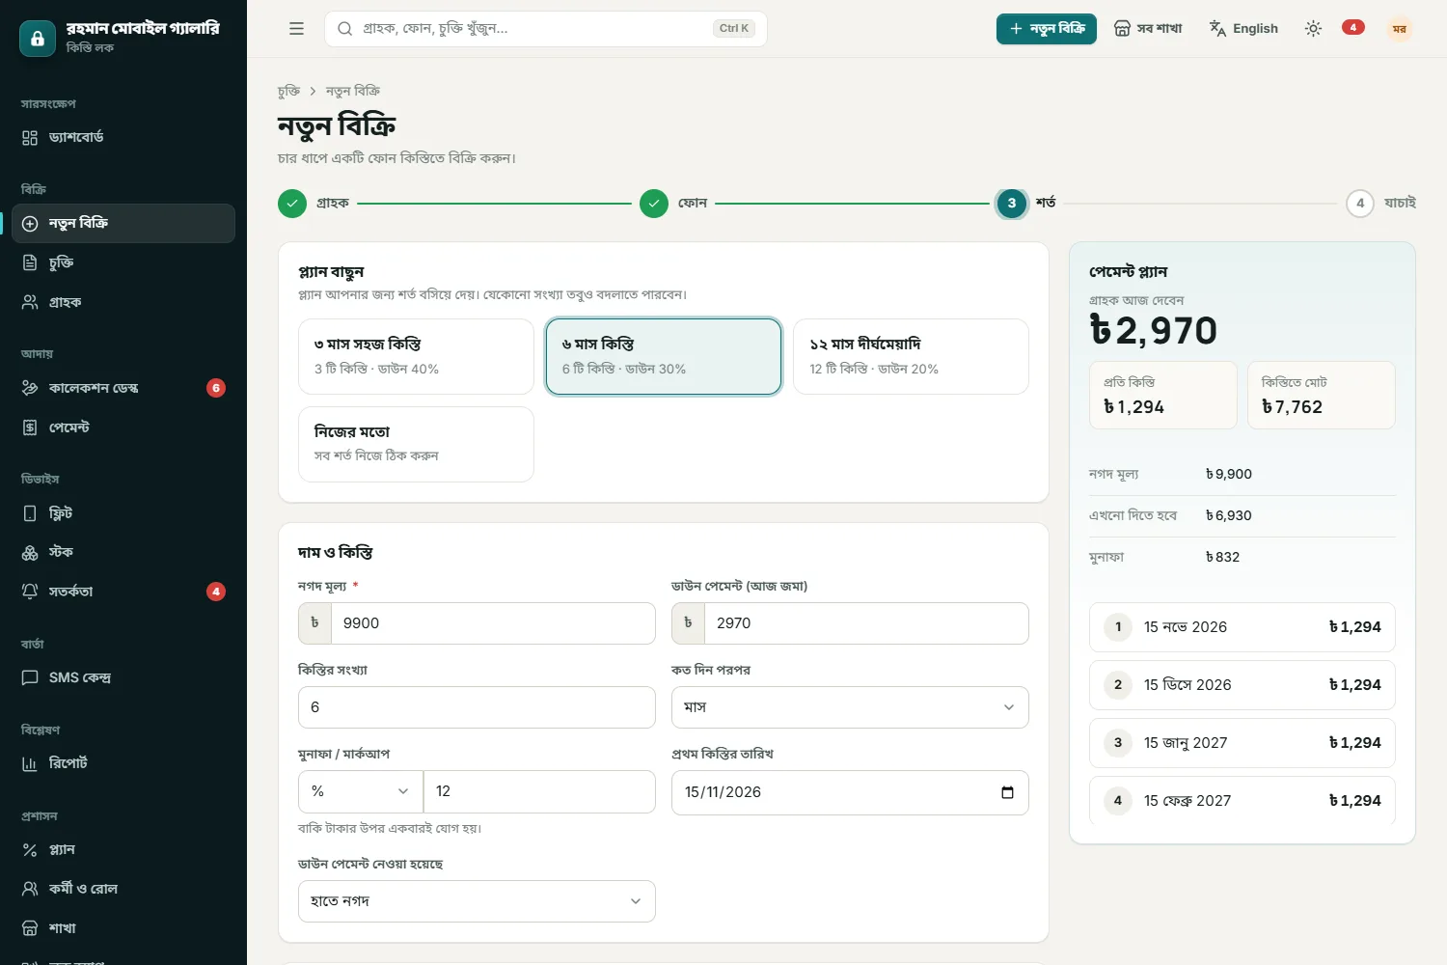
Task: Go to step 2 ফোন
Action: pyautogui.click(x=673, y=204)
